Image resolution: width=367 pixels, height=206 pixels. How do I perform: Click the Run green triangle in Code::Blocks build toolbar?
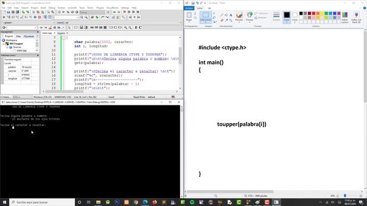click(x=64, y=12)
